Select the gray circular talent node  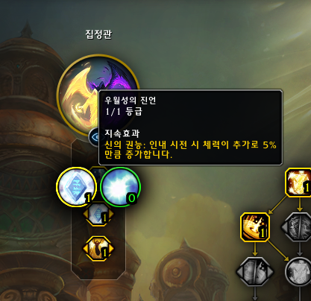pyautogui.click(x=298, y=272)
